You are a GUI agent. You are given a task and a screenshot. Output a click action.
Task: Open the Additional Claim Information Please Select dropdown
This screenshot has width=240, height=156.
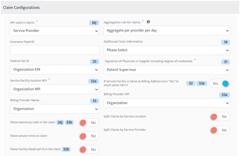tap(167, 50)
